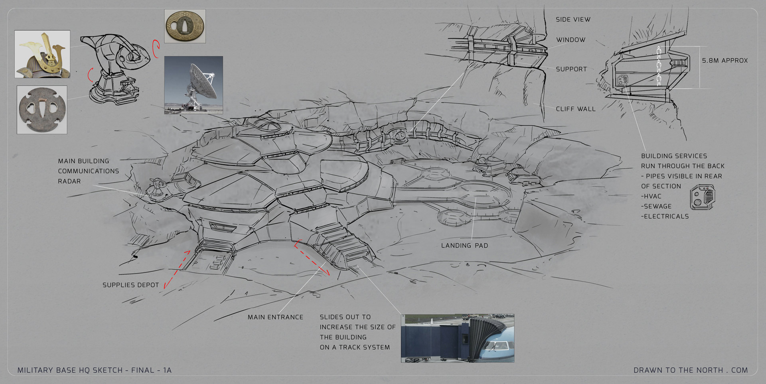Viewport: 766px width, 384px height.
Task: Click the '5.8M APPROX' dimension text
Action: [x=725, y=61]
